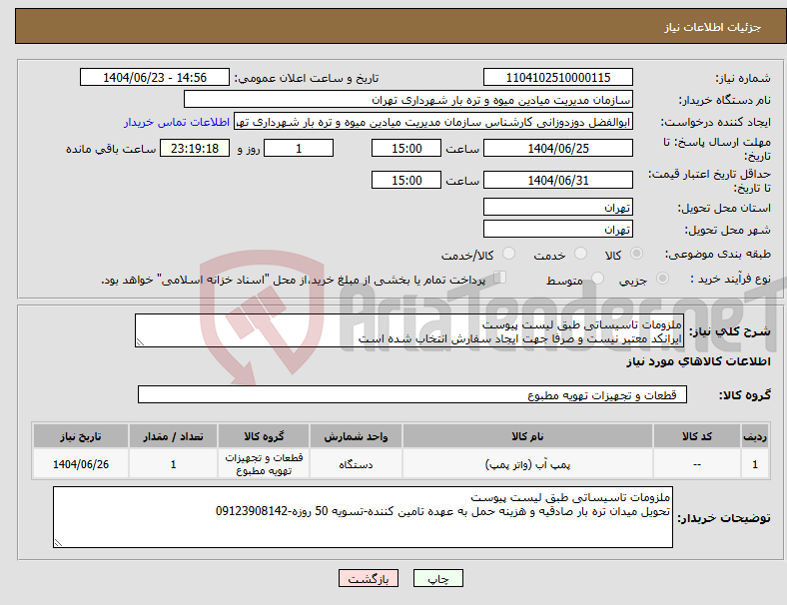Click the response deadline time field 15:00
The height and width of the screenshot is (605, 787).
[406, 148]
